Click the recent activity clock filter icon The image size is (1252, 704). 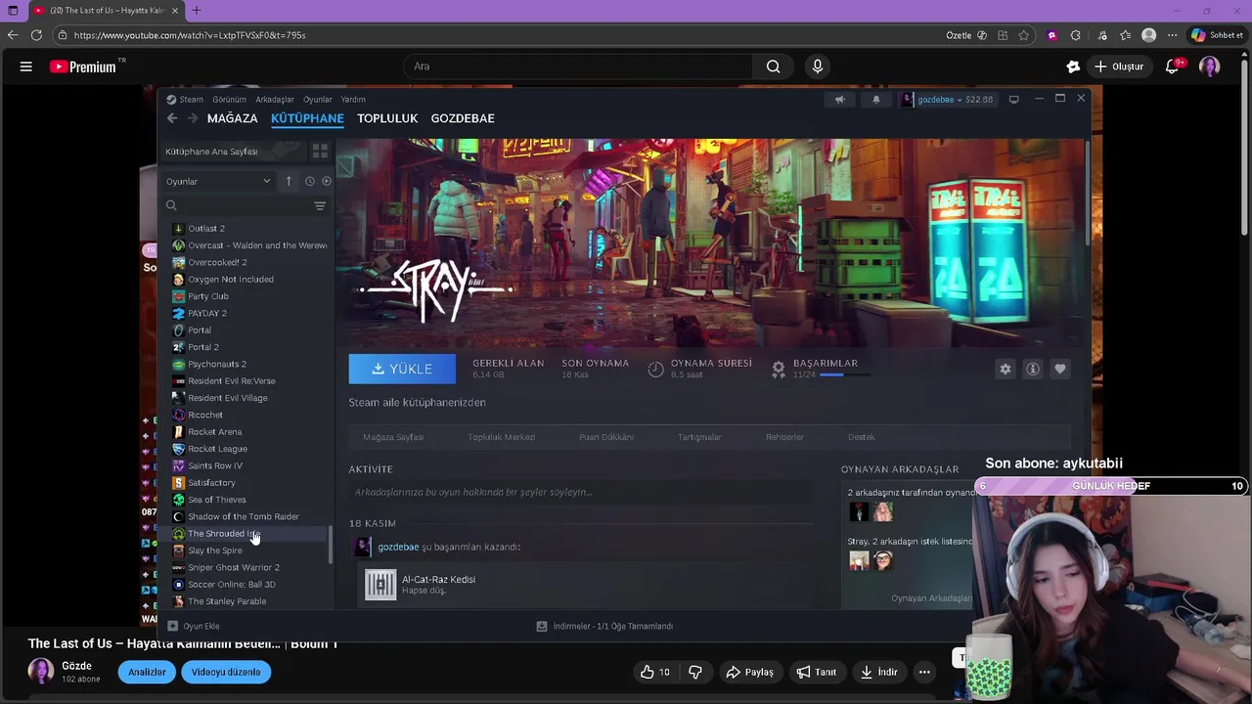pos(309,181)
